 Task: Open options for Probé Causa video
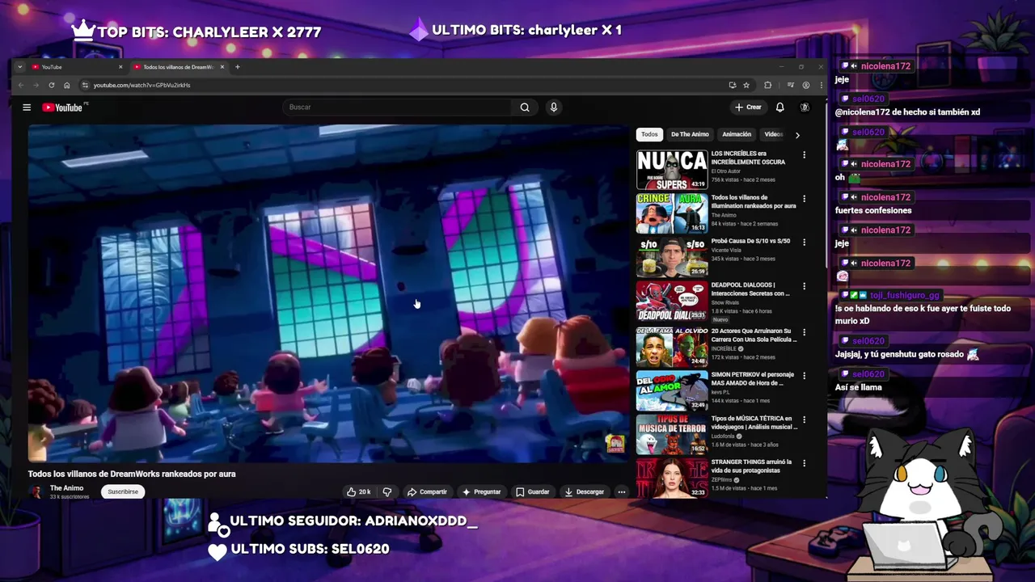pyautogui.click(x=804, y=242)
